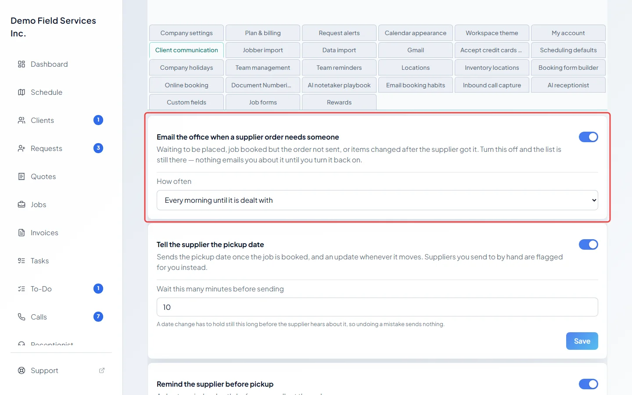This screenshot has height=395, width=632.
Task: Click the Invoices file icon
Action: point(22,233)
